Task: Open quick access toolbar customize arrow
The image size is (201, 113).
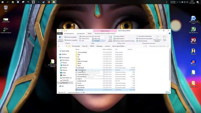Action: 66,31
